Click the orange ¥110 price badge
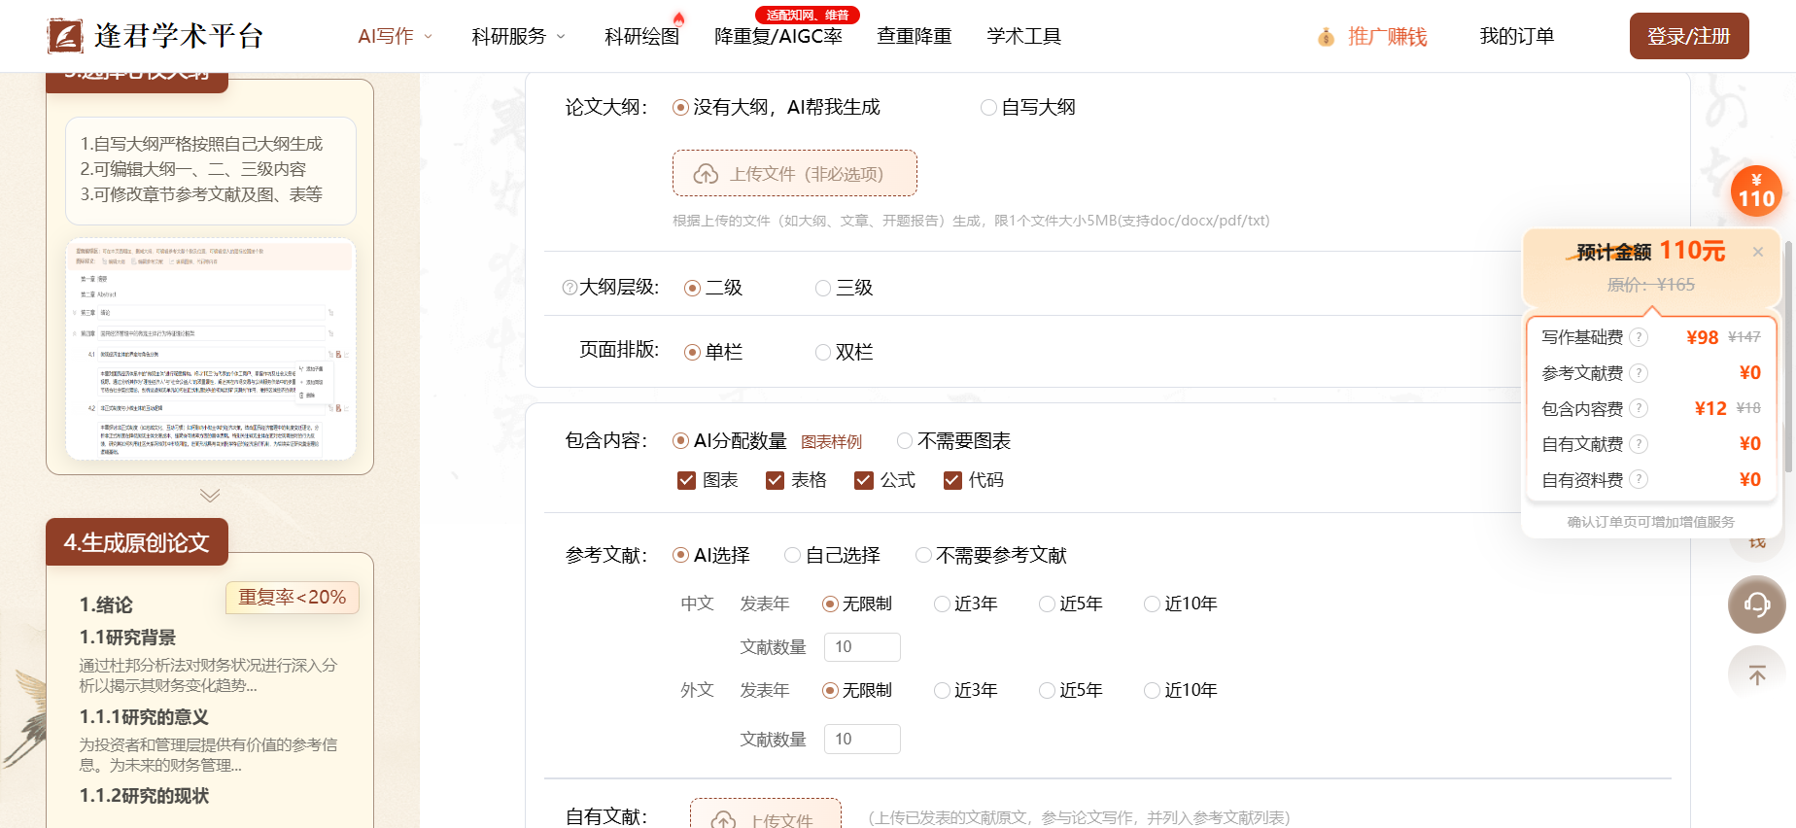The height and width of the screenshot is (828, 1796). click(x=1756, y=191)
